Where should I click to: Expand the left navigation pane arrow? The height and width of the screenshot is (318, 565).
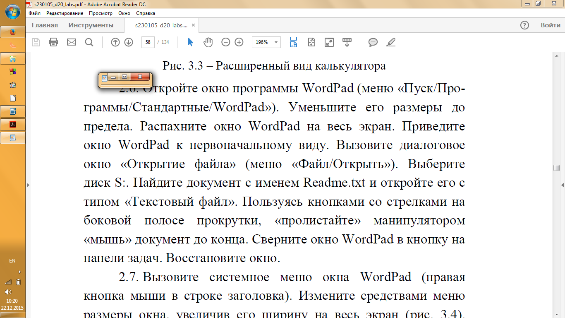point(28,185)
